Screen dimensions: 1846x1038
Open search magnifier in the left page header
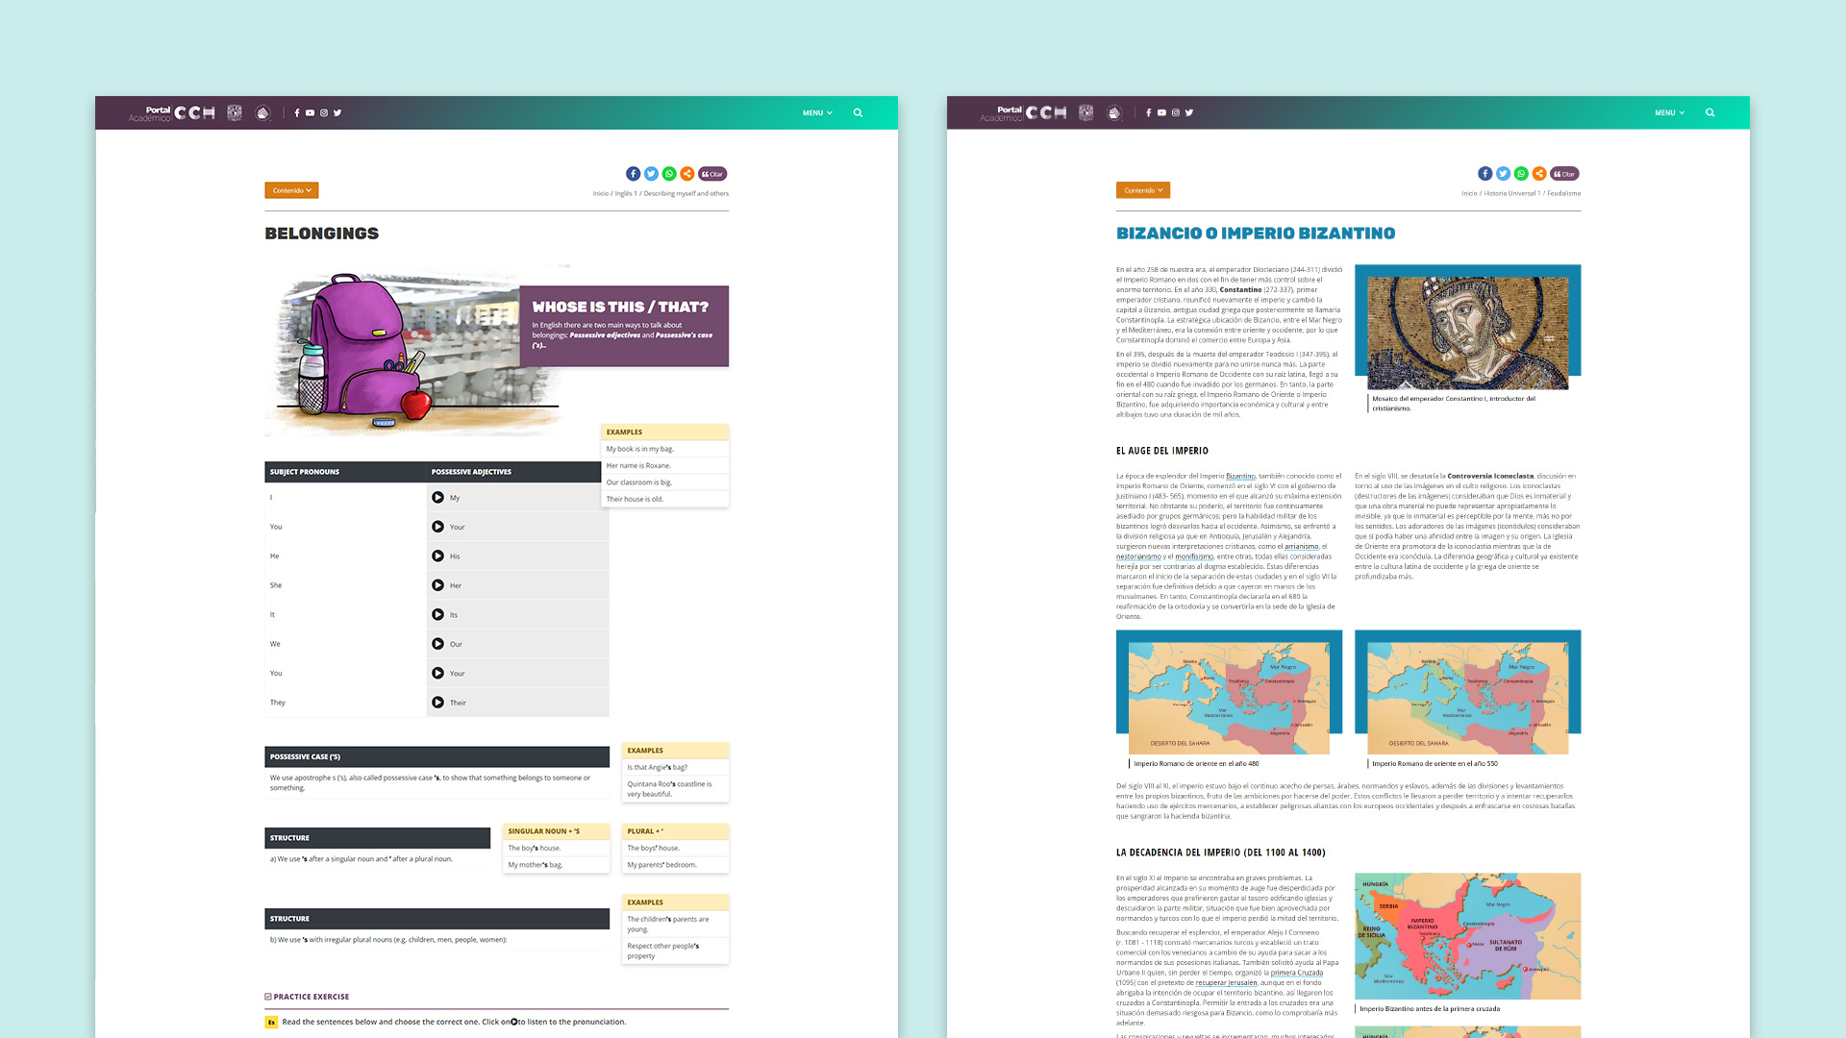click(x=858, y=112)
